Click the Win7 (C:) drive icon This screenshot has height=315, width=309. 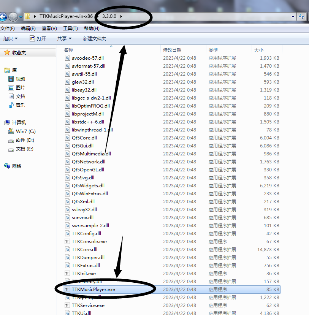[11, 131]
